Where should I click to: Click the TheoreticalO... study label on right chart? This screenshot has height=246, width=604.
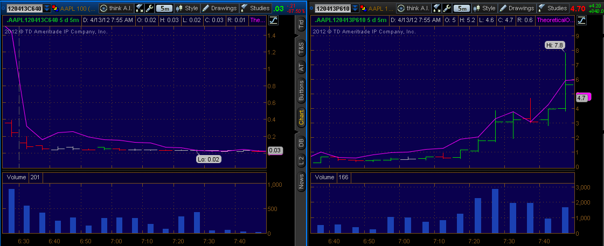coord(554,20)
